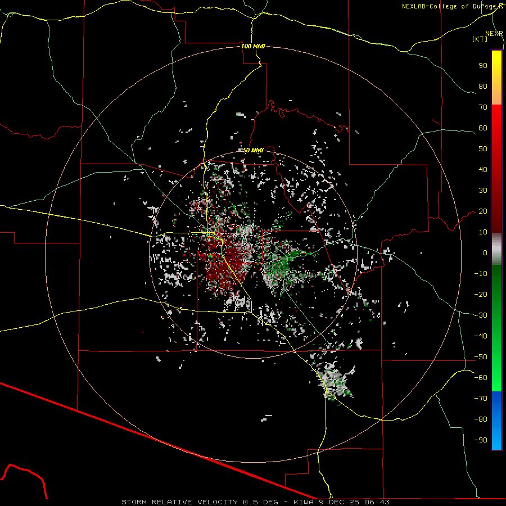This screenshot has height=506, width=506.
Task: Click the -20 scale value
Action: [481, 294]
